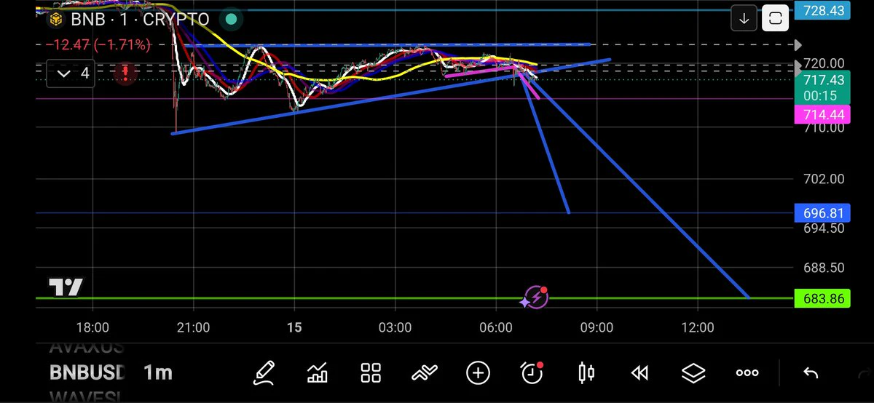Tap the 688.50 price axis label

coord(823,268)
